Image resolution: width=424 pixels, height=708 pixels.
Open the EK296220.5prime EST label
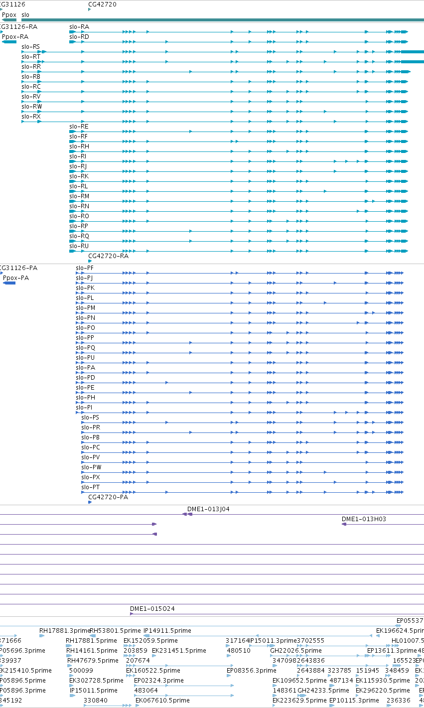[x=383, y=691]
